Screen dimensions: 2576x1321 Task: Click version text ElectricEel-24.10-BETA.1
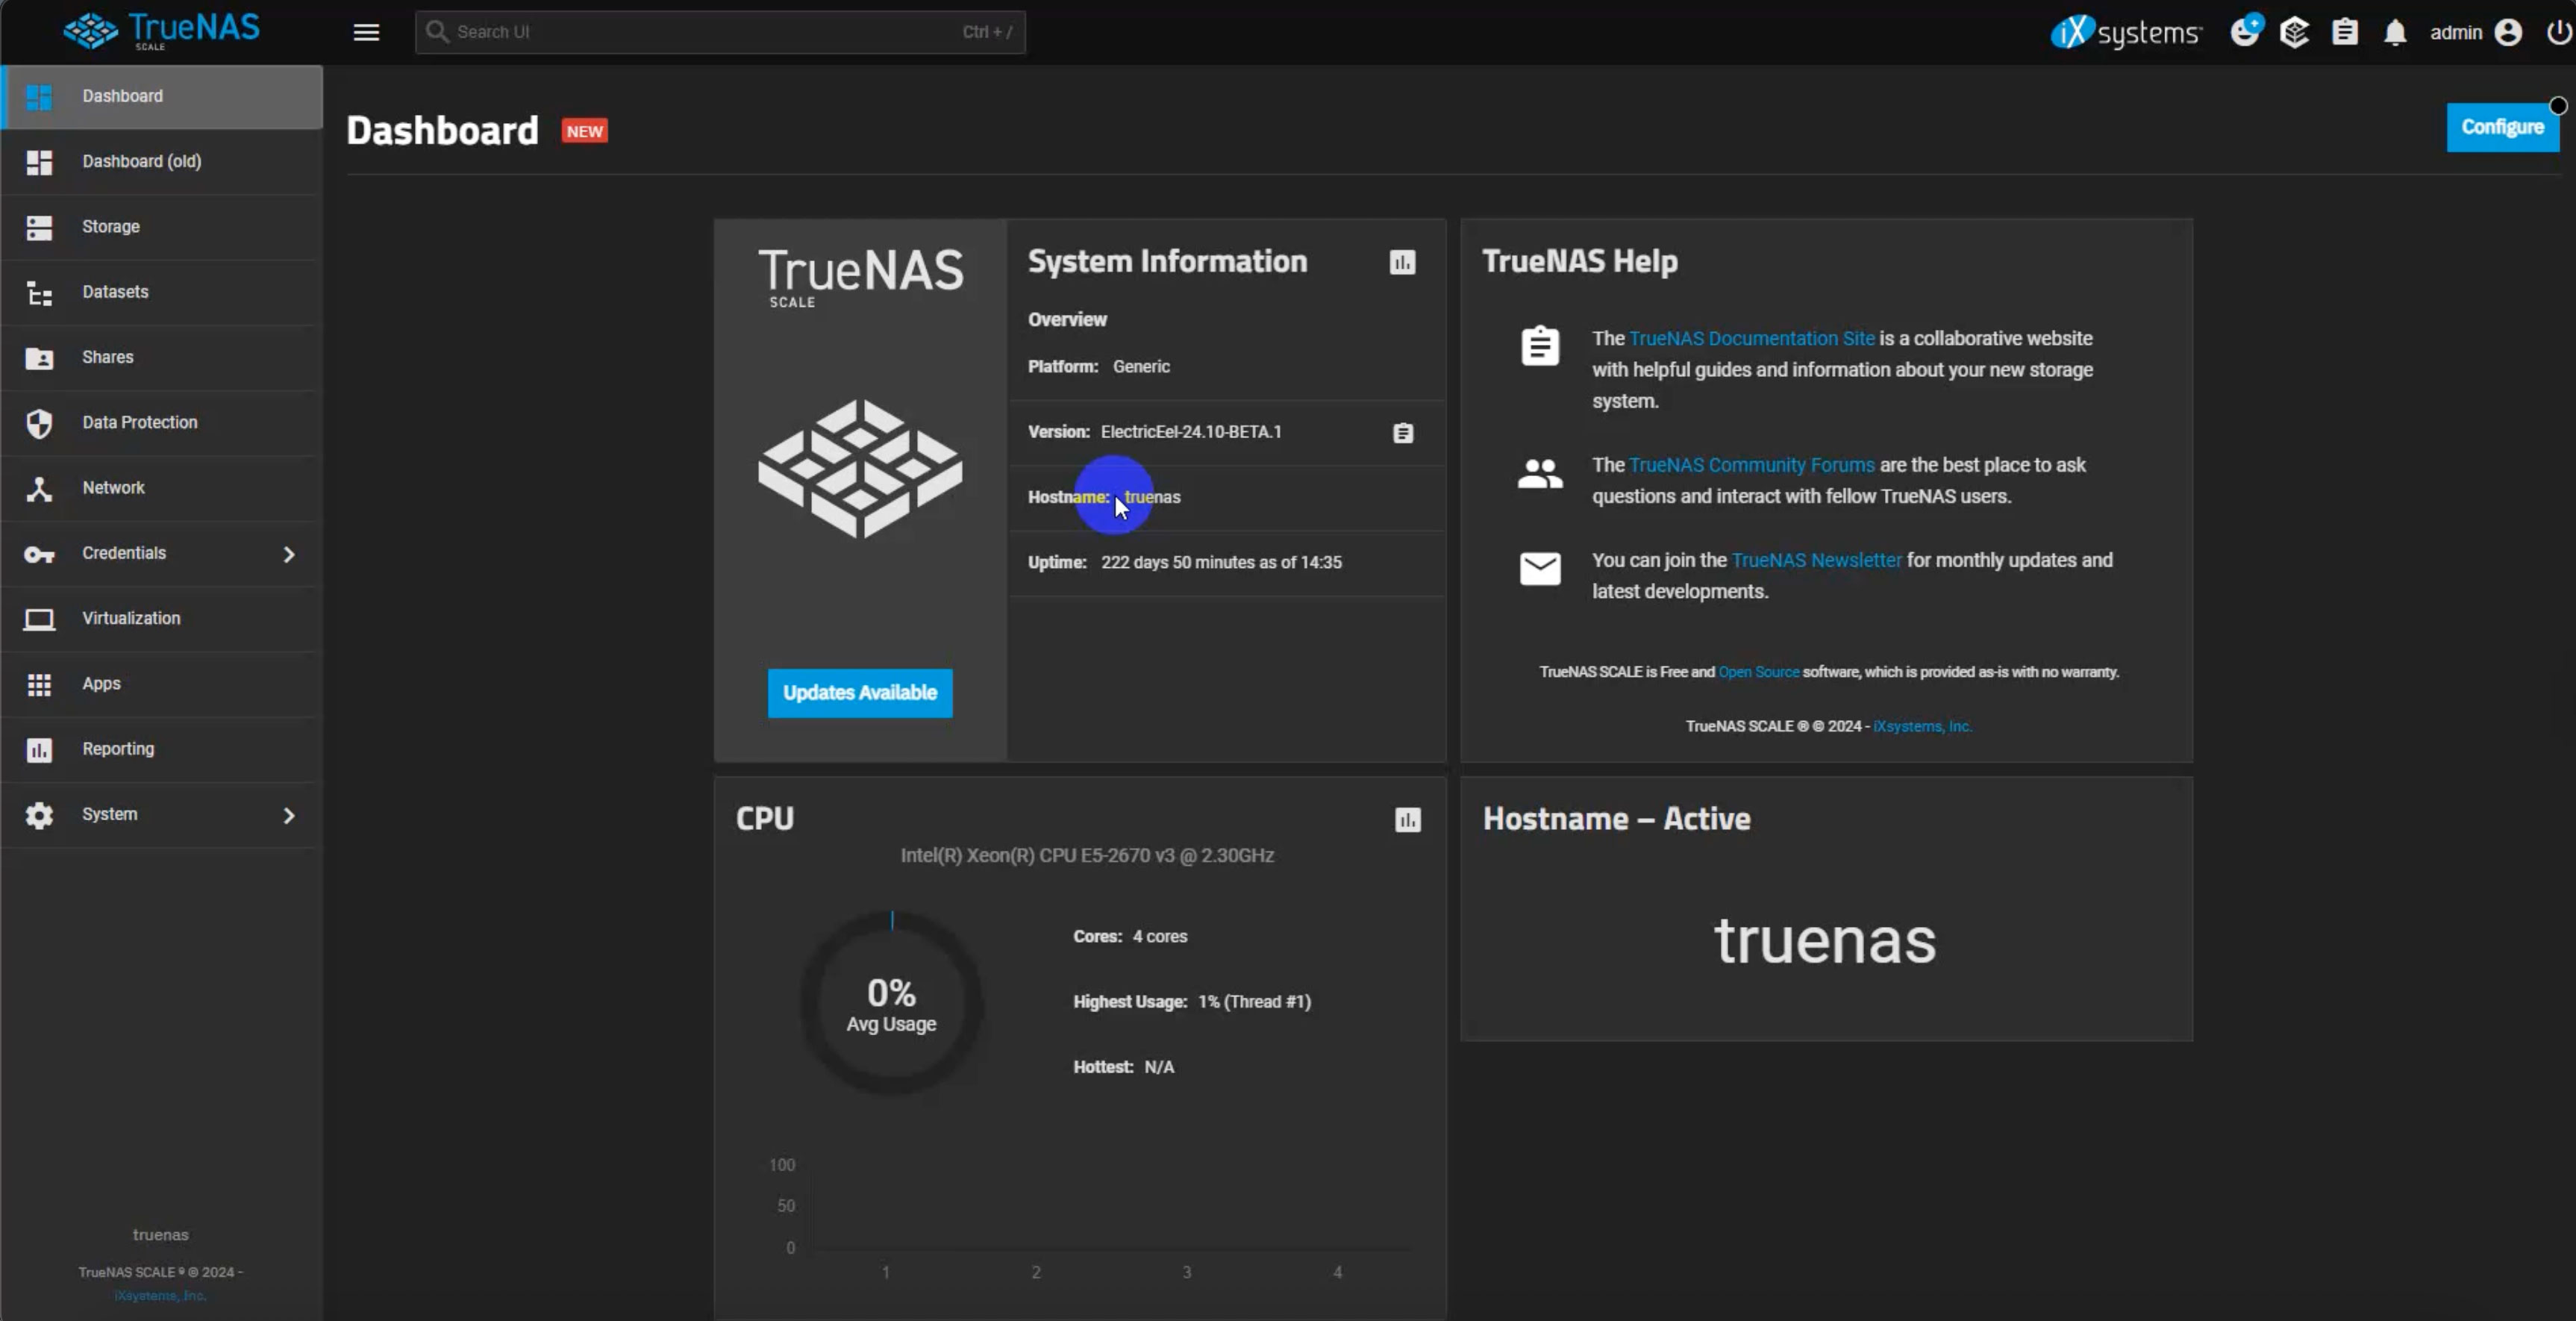point(1191,432)
